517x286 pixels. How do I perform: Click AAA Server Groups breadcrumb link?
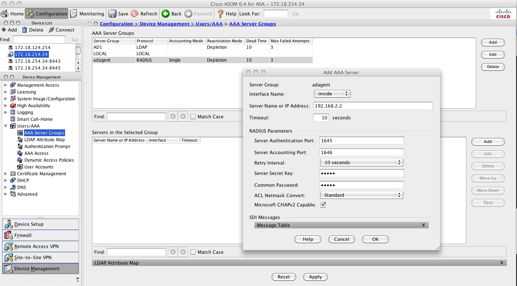click(253, 24)
